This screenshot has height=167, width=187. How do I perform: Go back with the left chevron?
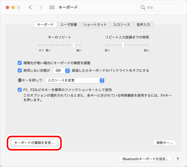[x=30, y=7]
